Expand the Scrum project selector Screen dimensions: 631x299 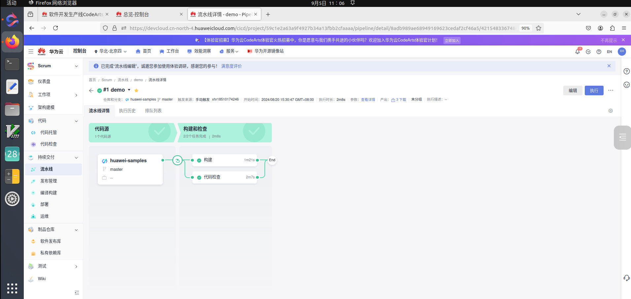76,66
